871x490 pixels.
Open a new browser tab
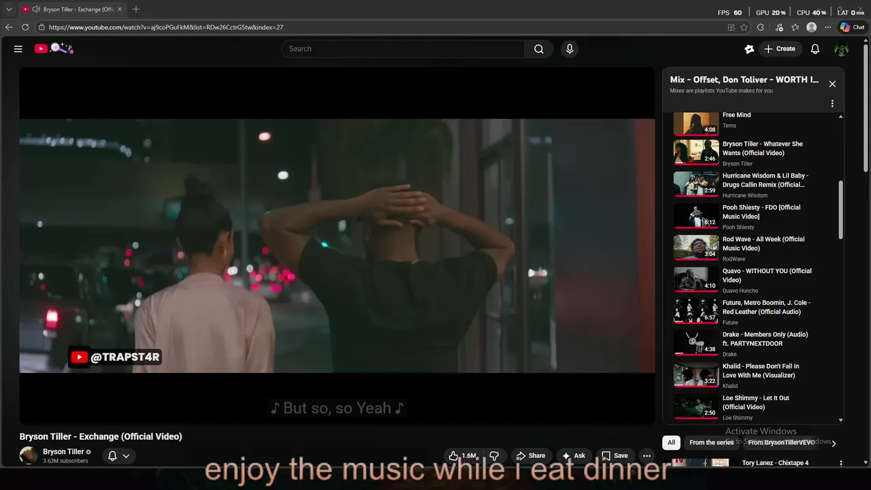pyautogui.click(x=136, y=10)
